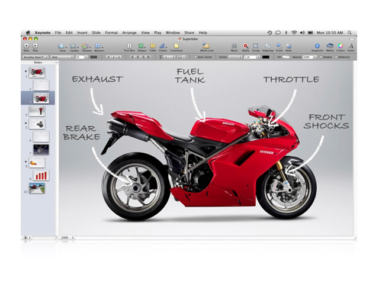Open the Apple menu
Viewport: 379px width, 284px height.
(28, 33)
